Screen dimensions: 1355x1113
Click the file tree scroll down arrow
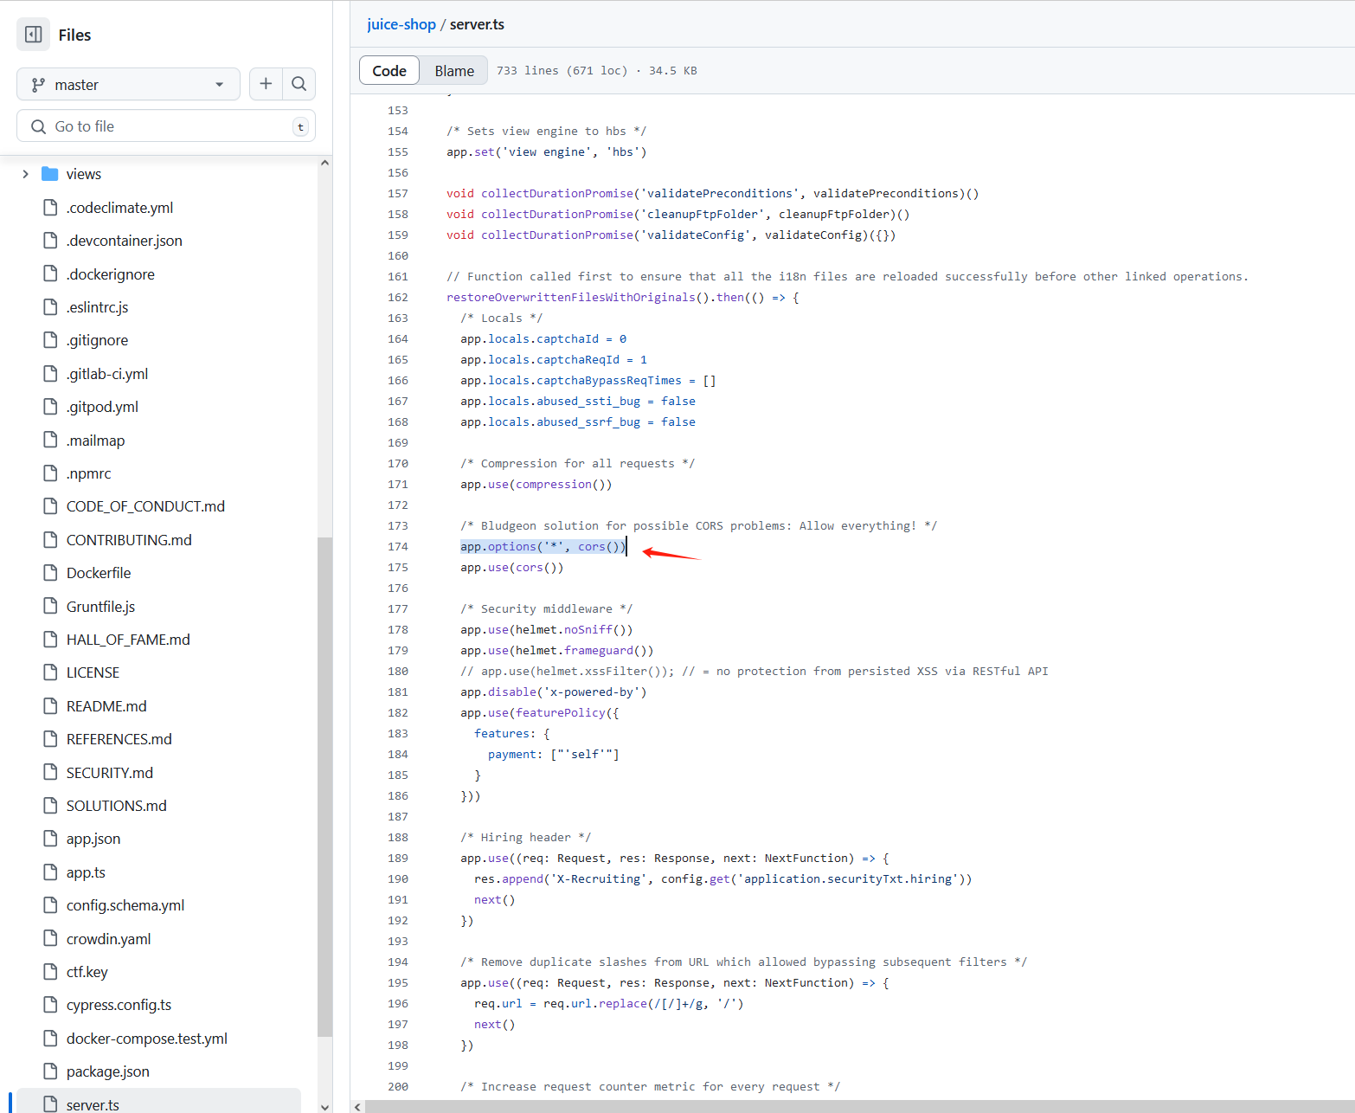coord(324,1106)
